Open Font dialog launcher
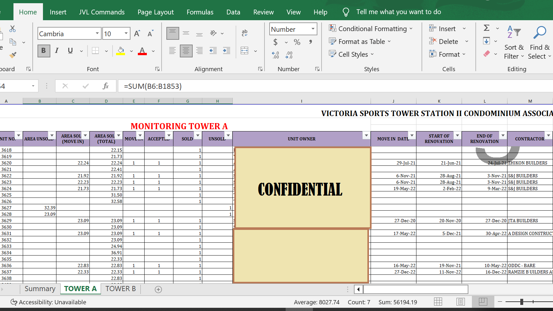The image size is (553, 311). click(157, 69)
